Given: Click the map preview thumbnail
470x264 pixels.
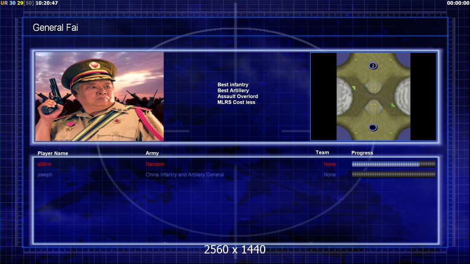Looking at the screenshot, I should coord(373,96).
